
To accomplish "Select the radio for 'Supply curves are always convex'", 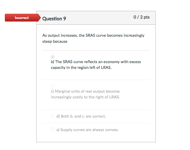I will click(x=53, y=130).
